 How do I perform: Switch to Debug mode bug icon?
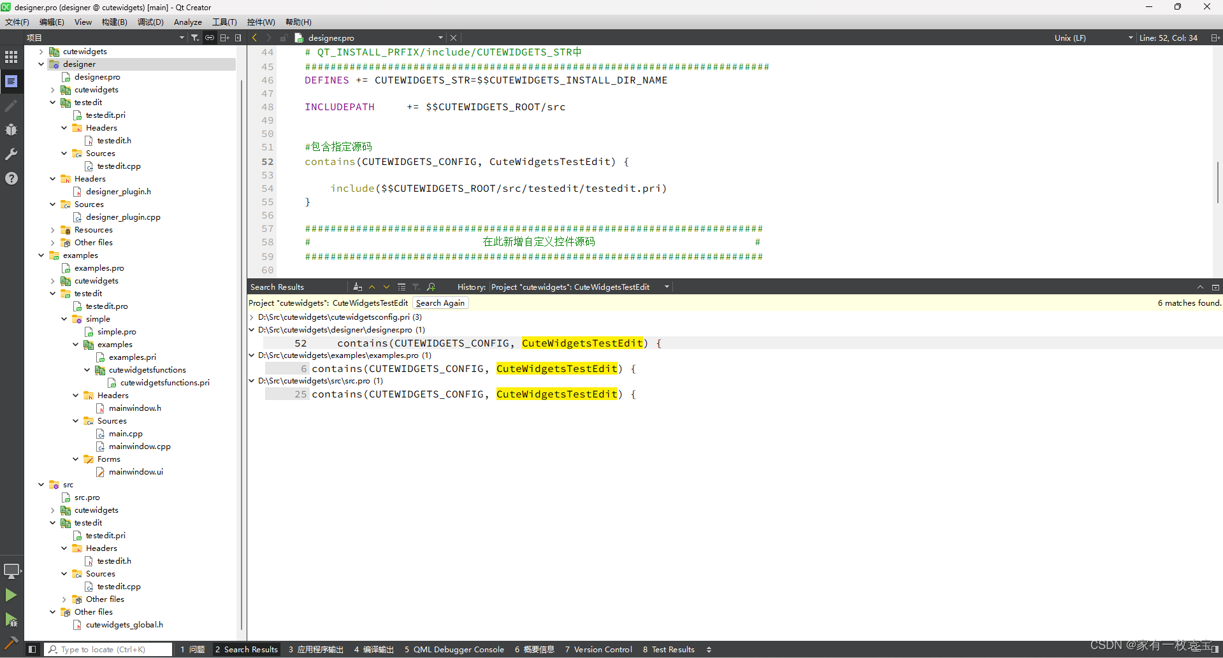11,129
